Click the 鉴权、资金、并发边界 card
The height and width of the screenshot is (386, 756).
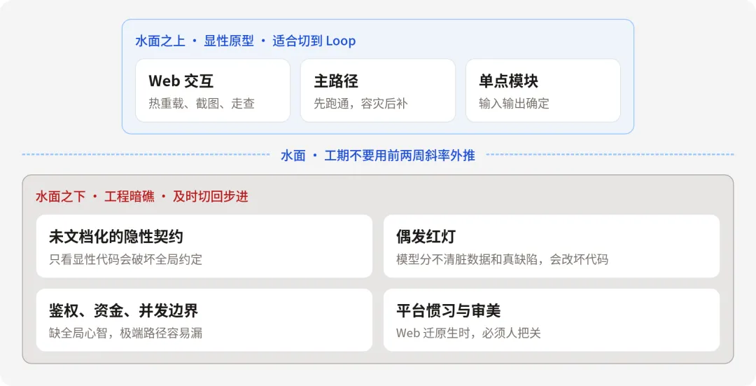click(204, 320)
